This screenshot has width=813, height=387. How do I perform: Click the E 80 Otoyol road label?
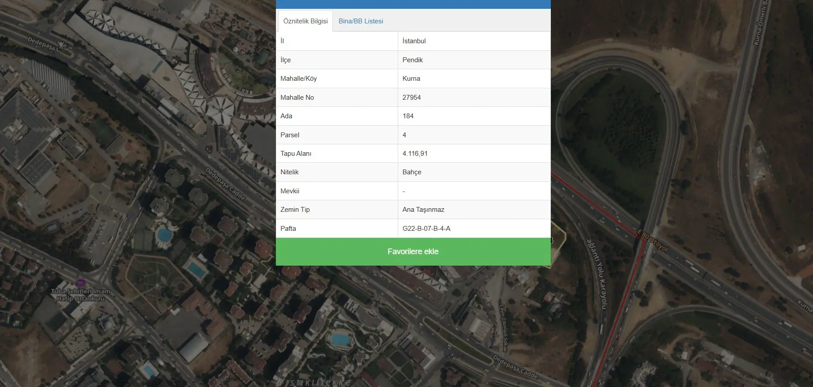pyautogui.click(x=653, y=240)
